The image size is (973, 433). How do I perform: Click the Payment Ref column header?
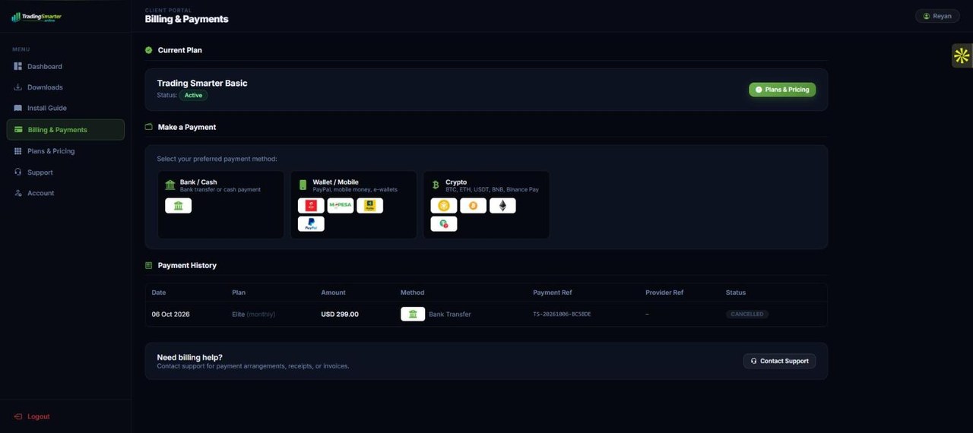pos(553,292)
